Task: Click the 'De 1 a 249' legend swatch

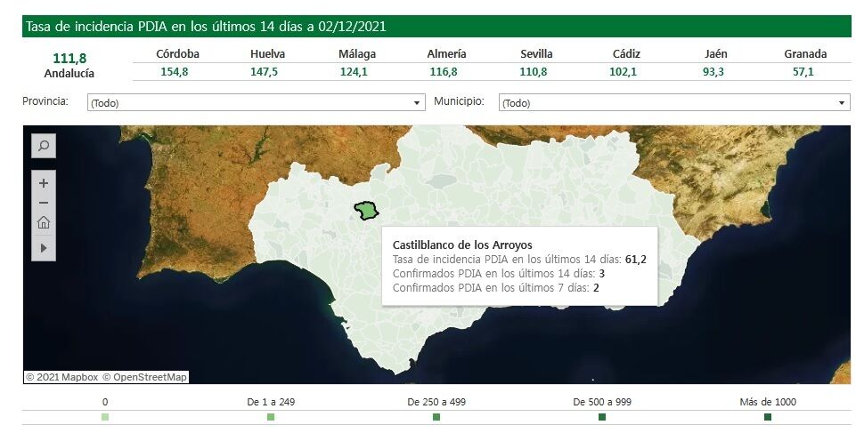Action: tap(271, 417)
